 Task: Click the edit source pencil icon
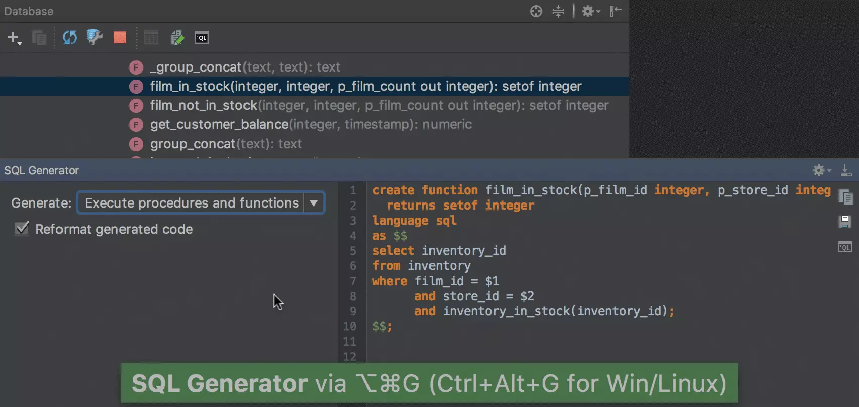tap(177, 38)
